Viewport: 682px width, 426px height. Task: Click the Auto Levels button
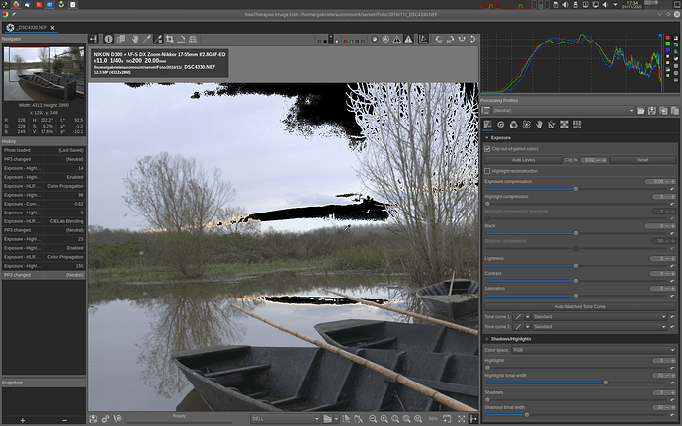point(523,159)
